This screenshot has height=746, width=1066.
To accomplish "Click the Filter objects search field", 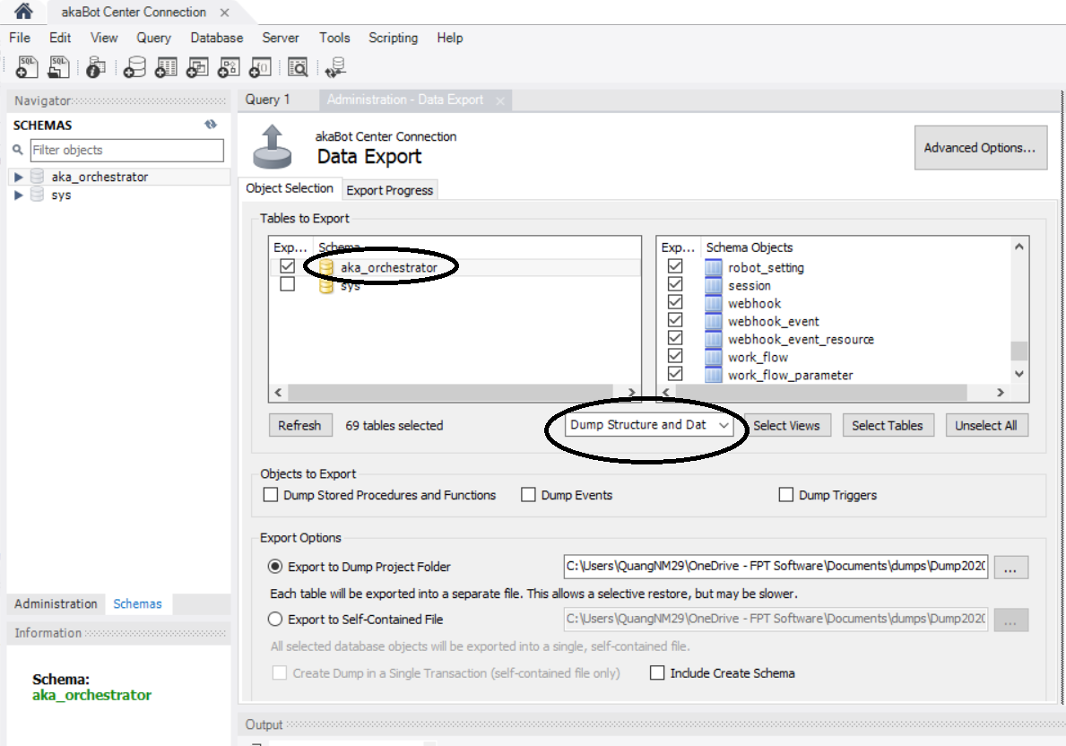I will (127, 151).
